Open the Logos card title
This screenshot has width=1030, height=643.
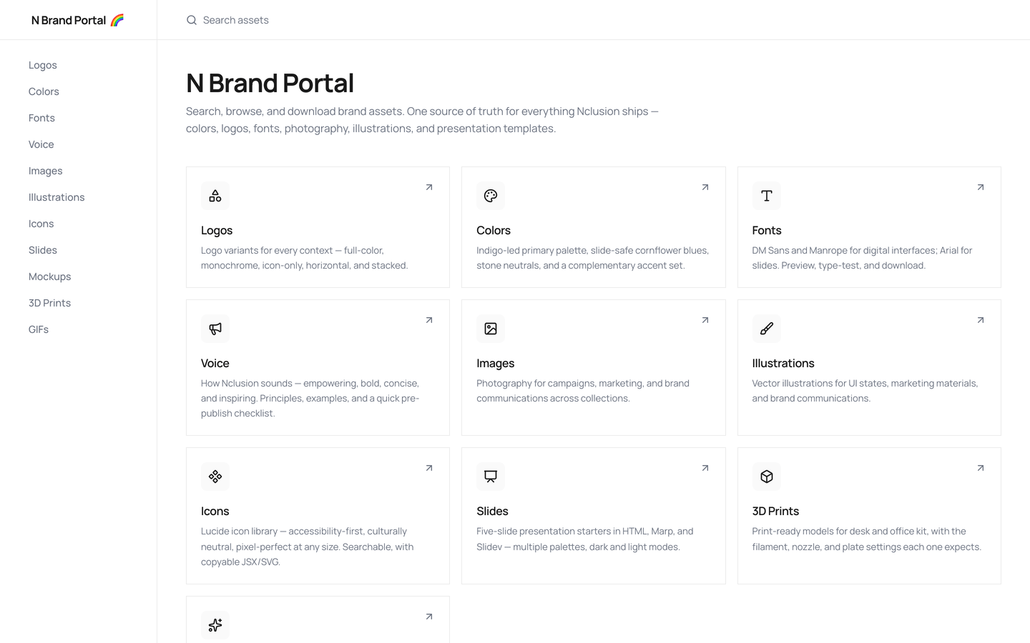coord(217,230)
